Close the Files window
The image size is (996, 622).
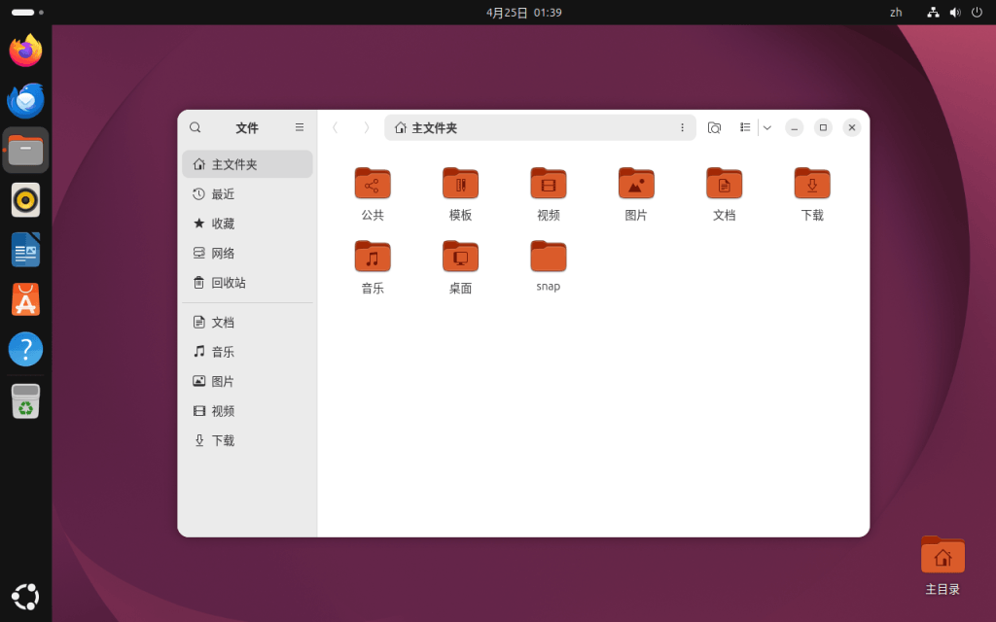coord(852,127)
